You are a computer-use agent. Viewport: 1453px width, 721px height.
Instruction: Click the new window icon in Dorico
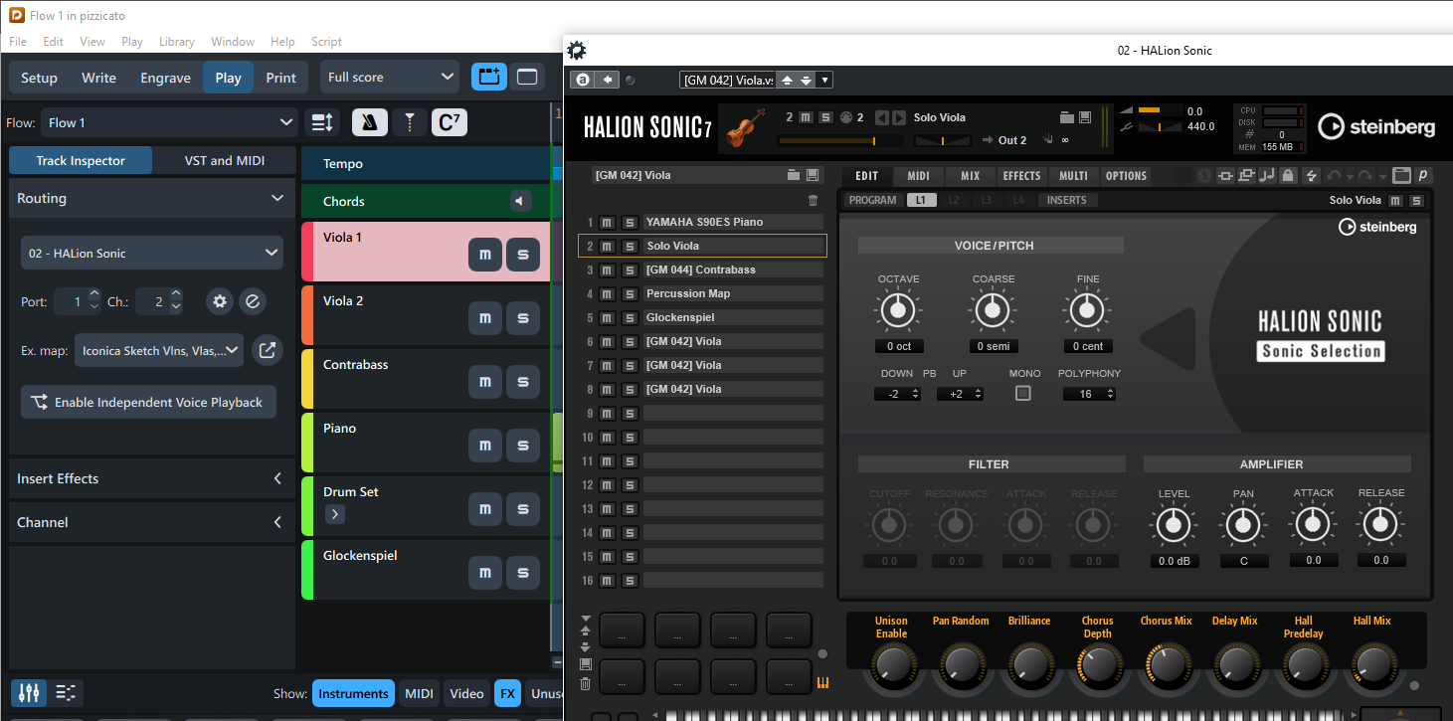(526, 77)
